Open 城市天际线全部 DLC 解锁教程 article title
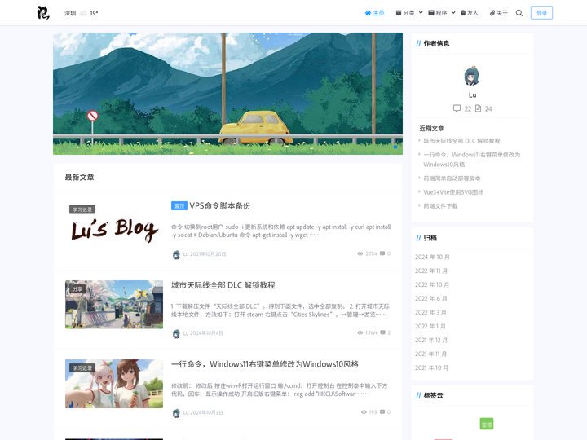 223,285
